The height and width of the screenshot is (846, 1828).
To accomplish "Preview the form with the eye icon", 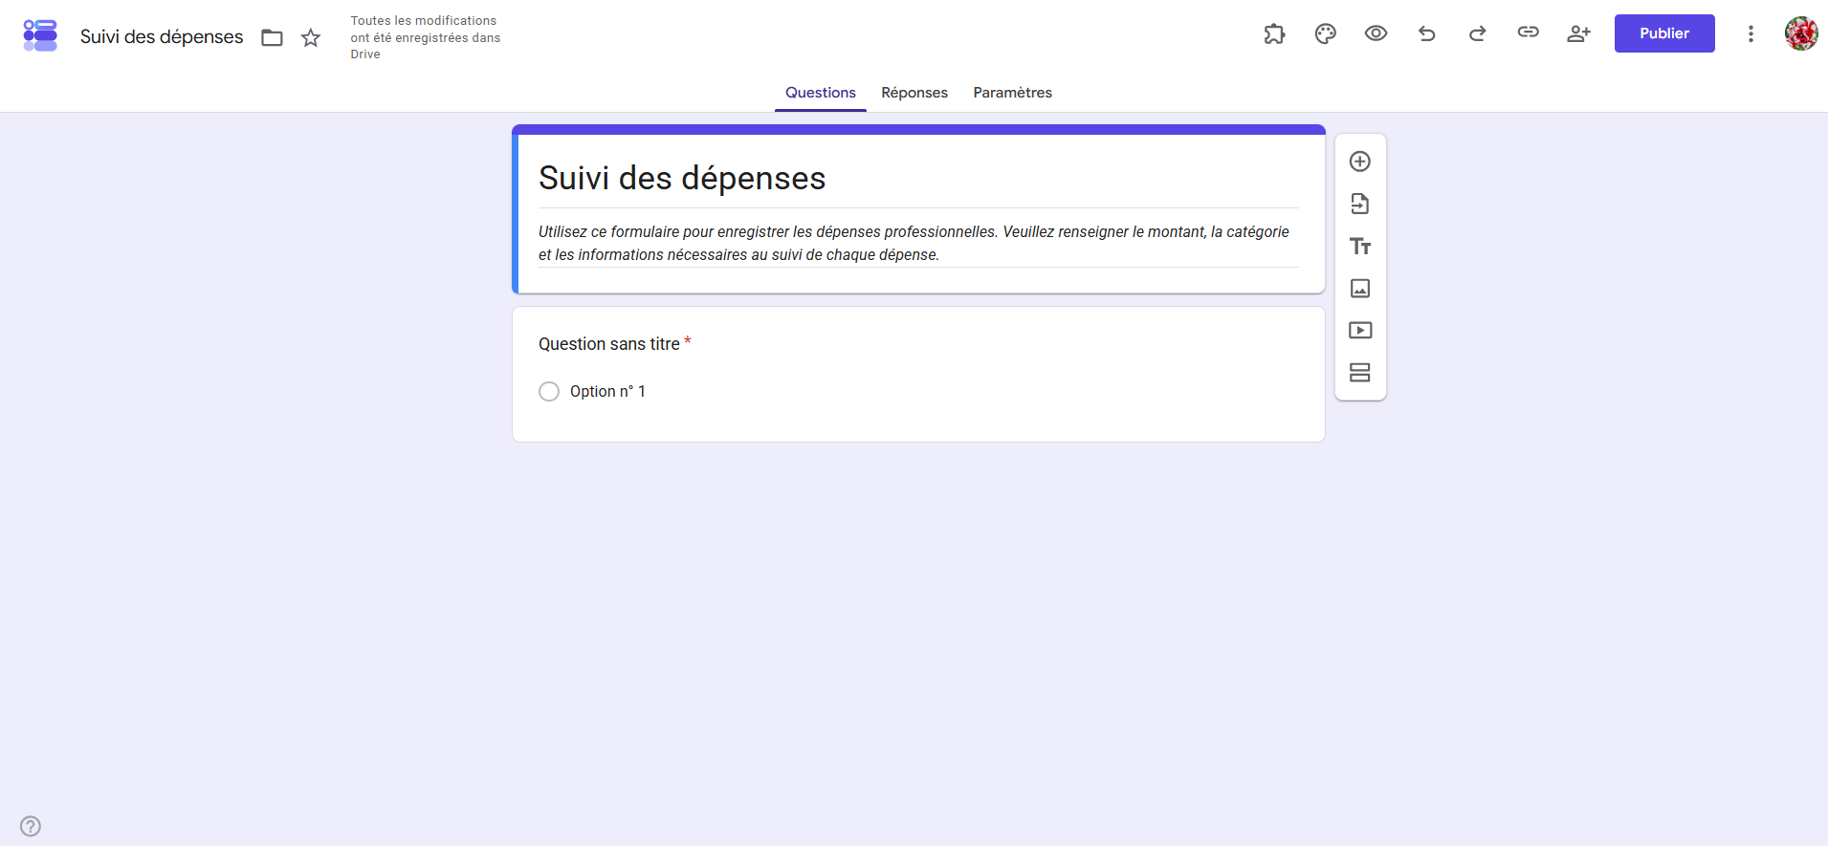I will tap(1376, 33).
